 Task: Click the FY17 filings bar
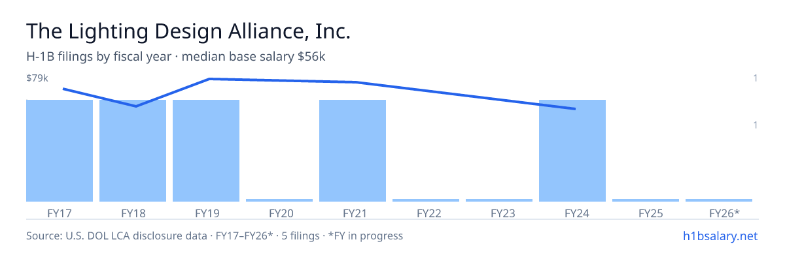click(60, 151)
